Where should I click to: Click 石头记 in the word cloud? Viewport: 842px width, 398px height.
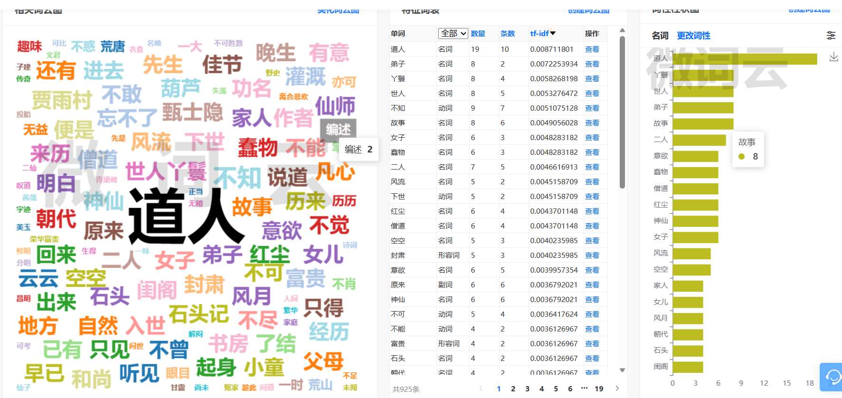tap(199, 314)
